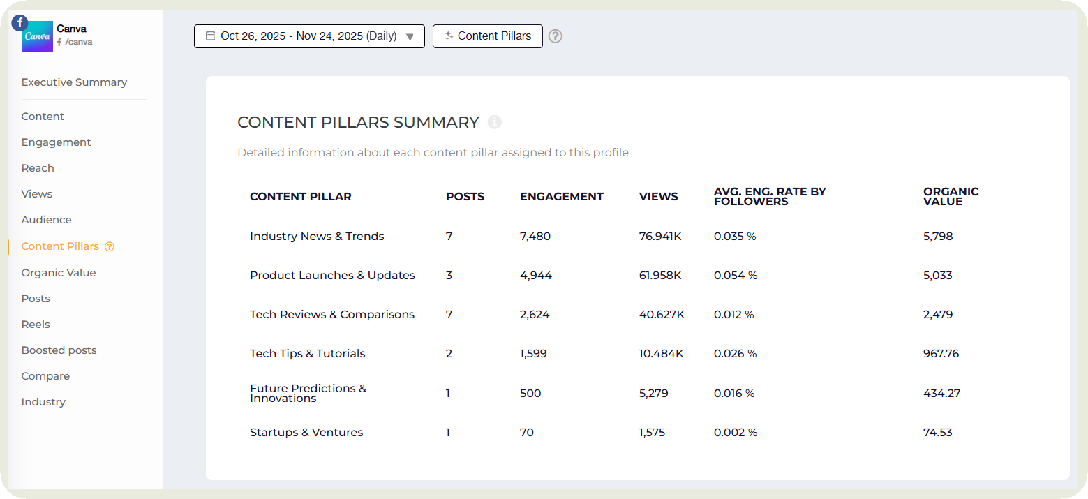
Task: Click the orange help icon beside Content Pillars menu
Action: coord(110,246)
